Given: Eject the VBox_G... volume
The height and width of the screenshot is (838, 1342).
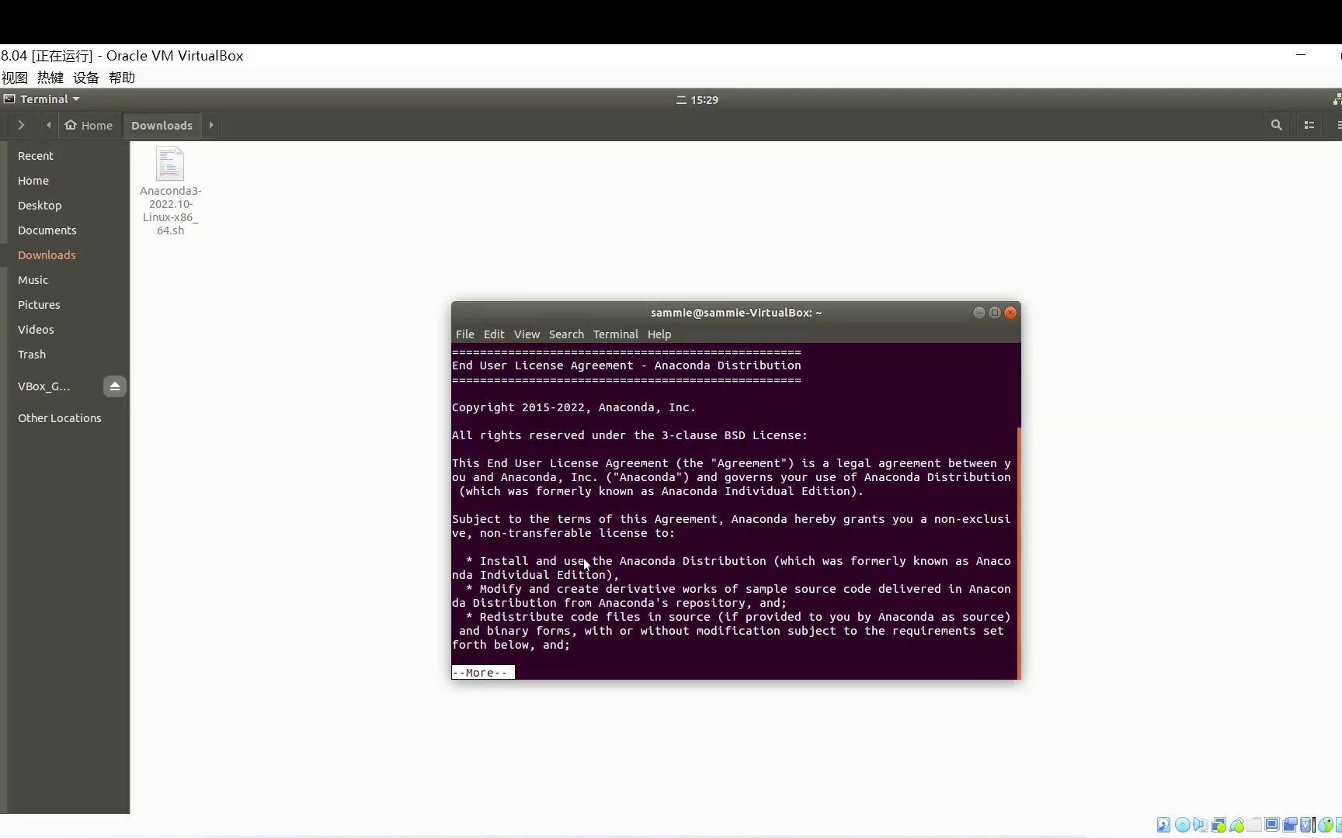Looking at the screenshot, I should coord(115,386).
